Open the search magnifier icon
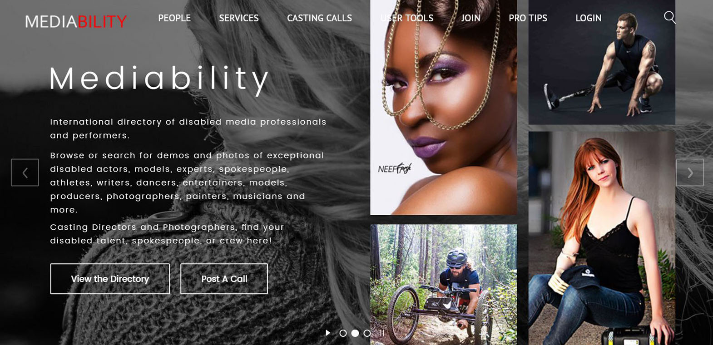Viewport: 713px width, 345px height. click(x=669, y=18)
